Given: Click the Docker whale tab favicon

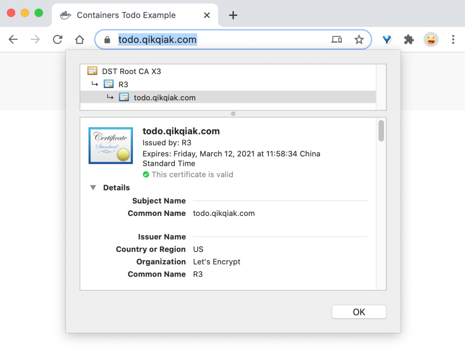Looking at the screenshot, I should (x=65, y=15).
